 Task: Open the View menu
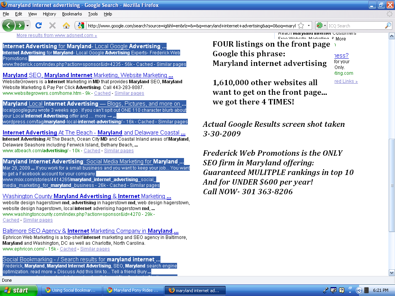32,14
